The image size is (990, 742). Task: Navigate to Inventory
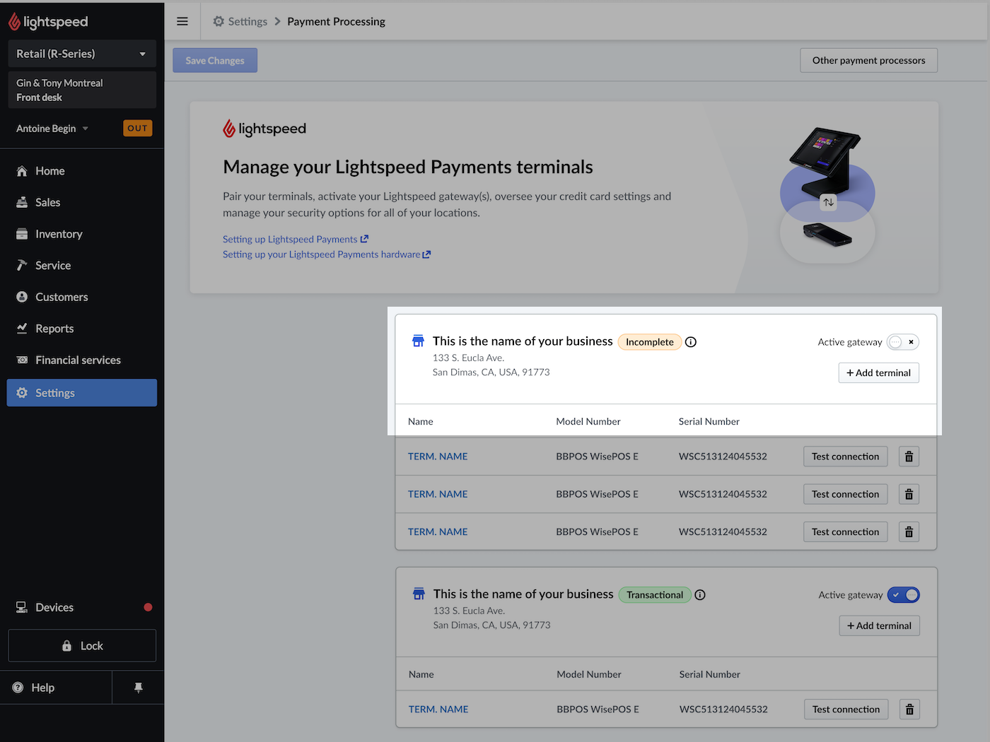click(x=82, y=234)
